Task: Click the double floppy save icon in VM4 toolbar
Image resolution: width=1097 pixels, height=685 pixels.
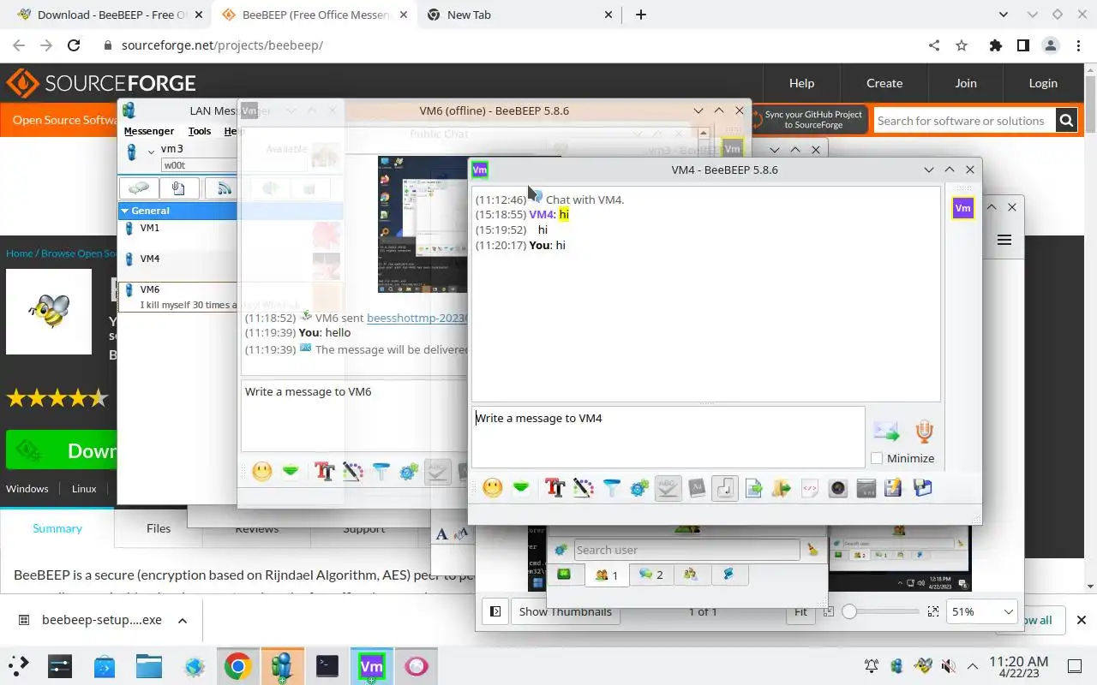Action: [x=922, y=488]
